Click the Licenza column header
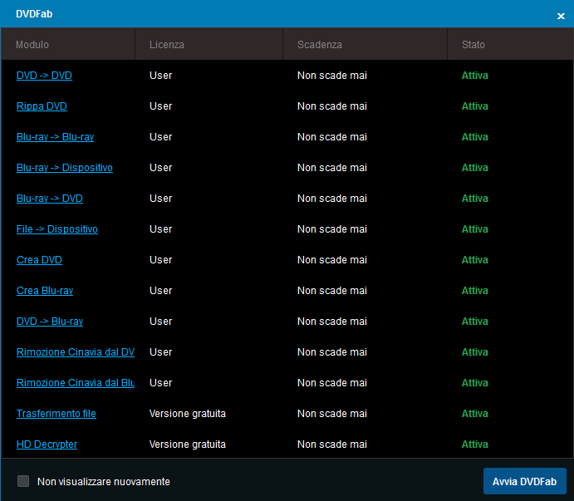574x501 pixels. click(x=209, y=44)
